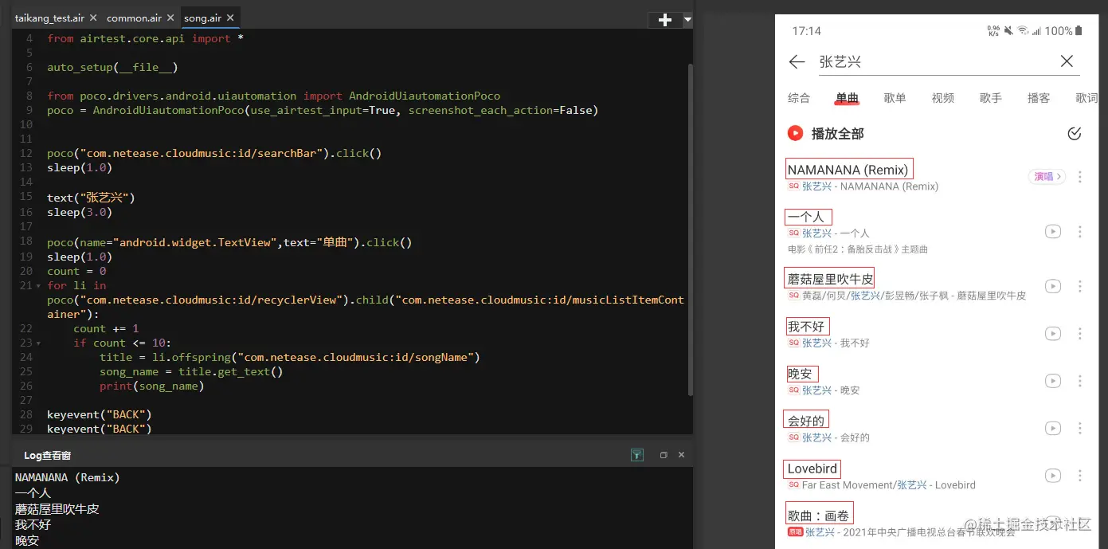Tap the 播放全部 label
Image resolution: width=1108 pixels, height=549 pixels.
click(837, 133)
